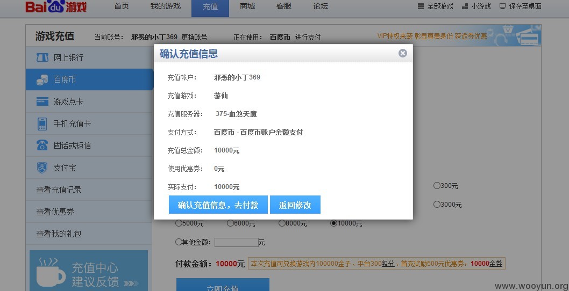
Task: Close the 确认充值信息 dialog
Action: click(402, 53)
